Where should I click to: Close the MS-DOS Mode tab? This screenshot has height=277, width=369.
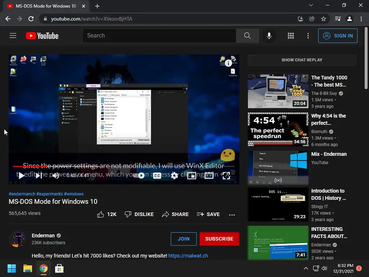click(84, 6)
